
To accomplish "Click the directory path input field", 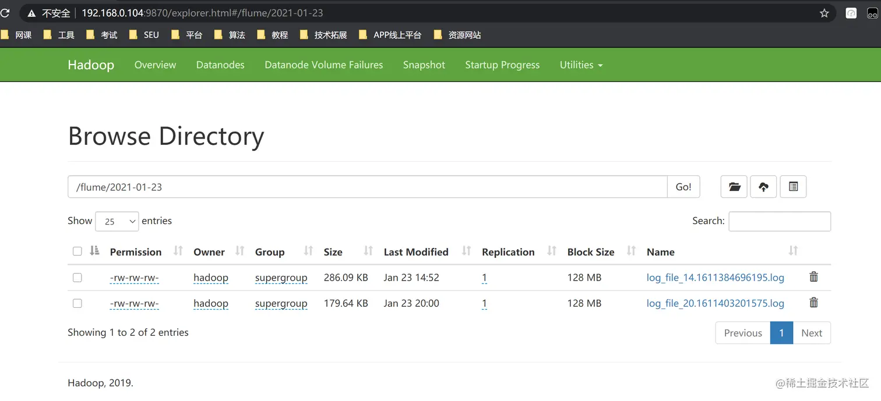I will pos(368,187).
